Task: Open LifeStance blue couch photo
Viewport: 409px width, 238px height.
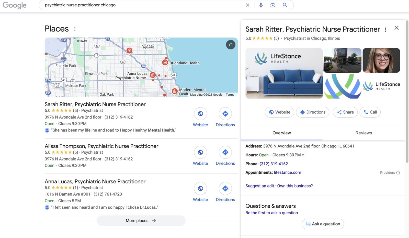Action: coord(284,73)
